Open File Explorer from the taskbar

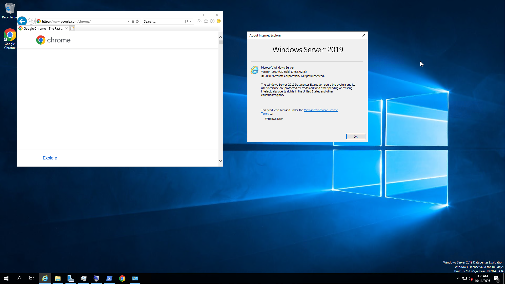[x=58, y=278]
